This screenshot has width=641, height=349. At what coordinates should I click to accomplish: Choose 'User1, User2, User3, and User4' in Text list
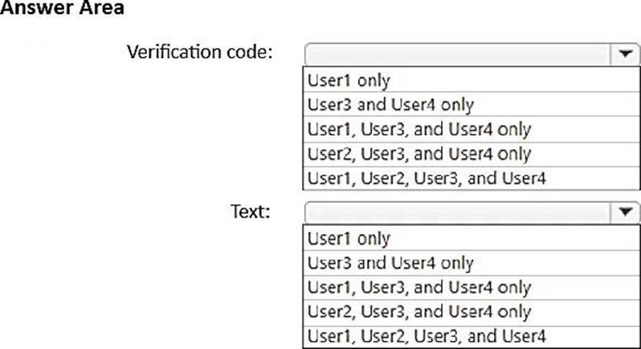click(x=471, y=337)
